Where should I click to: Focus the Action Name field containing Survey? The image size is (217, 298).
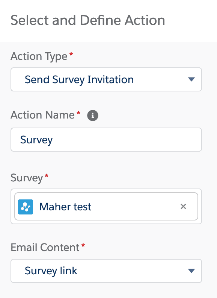point(106,140)
